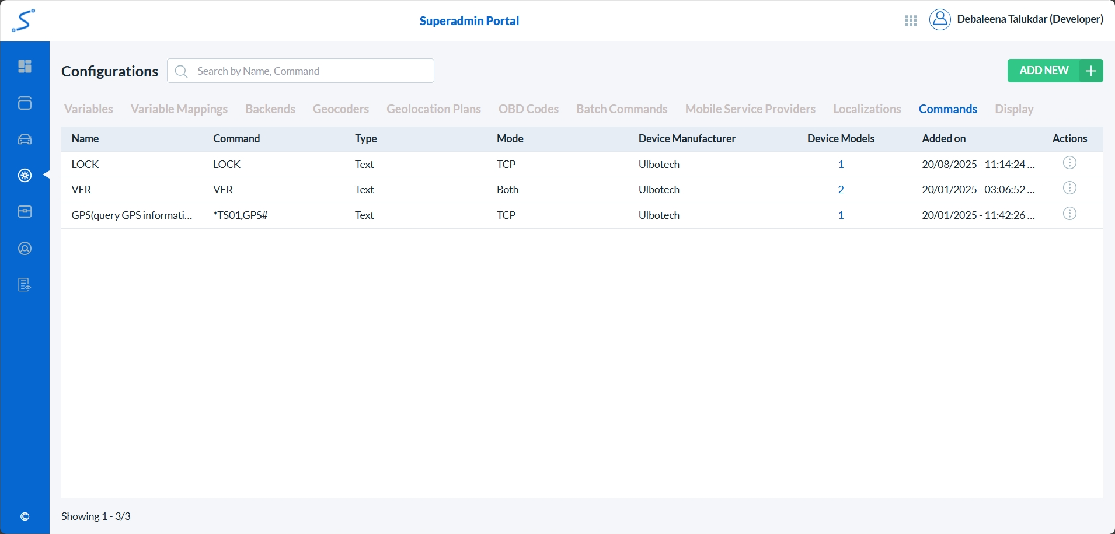Click device models count link for VER
Screen dimensions: 1115x534
[841, 190]
